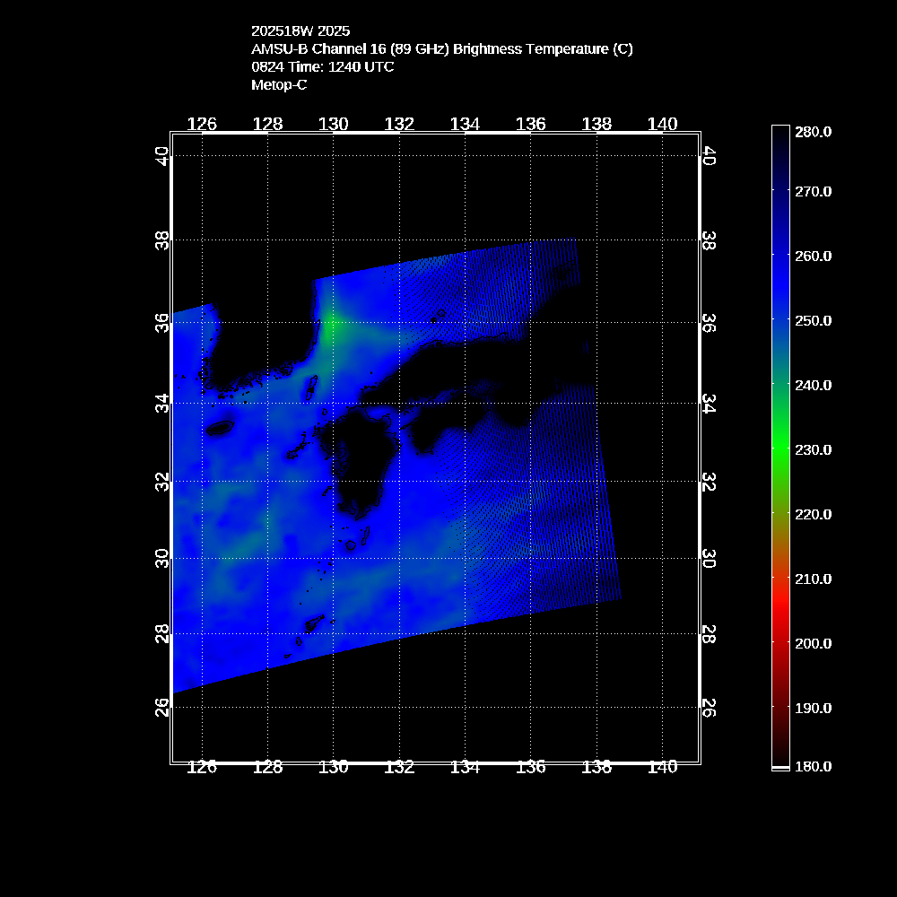Click the Metop-C satellite label
This screenshot has height=897, width=897.
279,85
